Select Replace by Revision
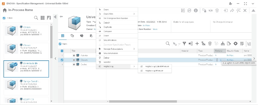Screen dimensions: 258x105 155,71
